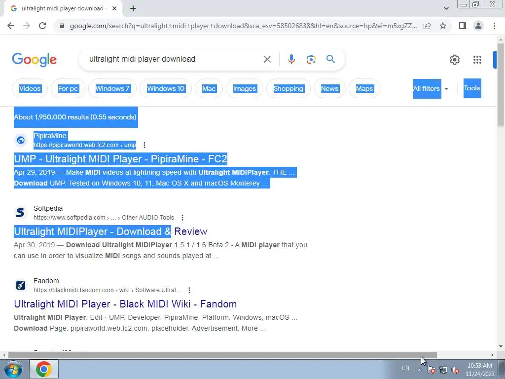
Task: Click the browser forward arrow
Action: coord(27,26)
